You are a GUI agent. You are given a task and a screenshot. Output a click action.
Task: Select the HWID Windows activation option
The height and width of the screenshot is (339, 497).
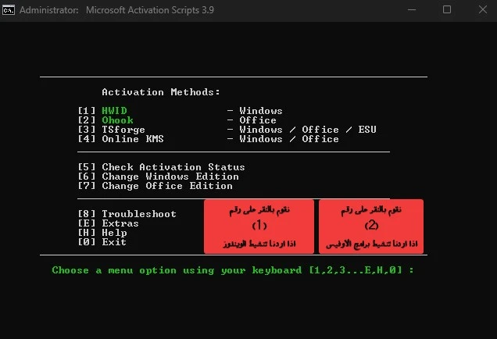pyautogui.click(x=114, y=111)
